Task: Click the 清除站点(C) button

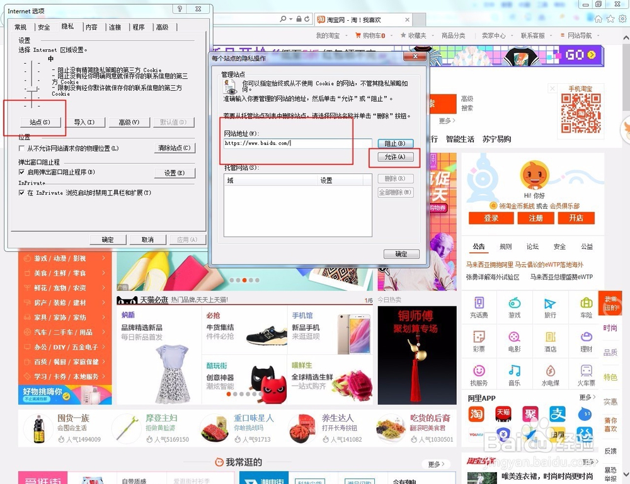Action: click(x=175, y=148)
